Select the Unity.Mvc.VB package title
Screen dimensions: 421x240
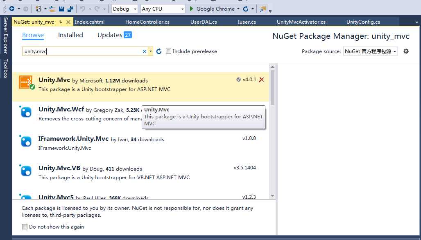pos(59,168)
